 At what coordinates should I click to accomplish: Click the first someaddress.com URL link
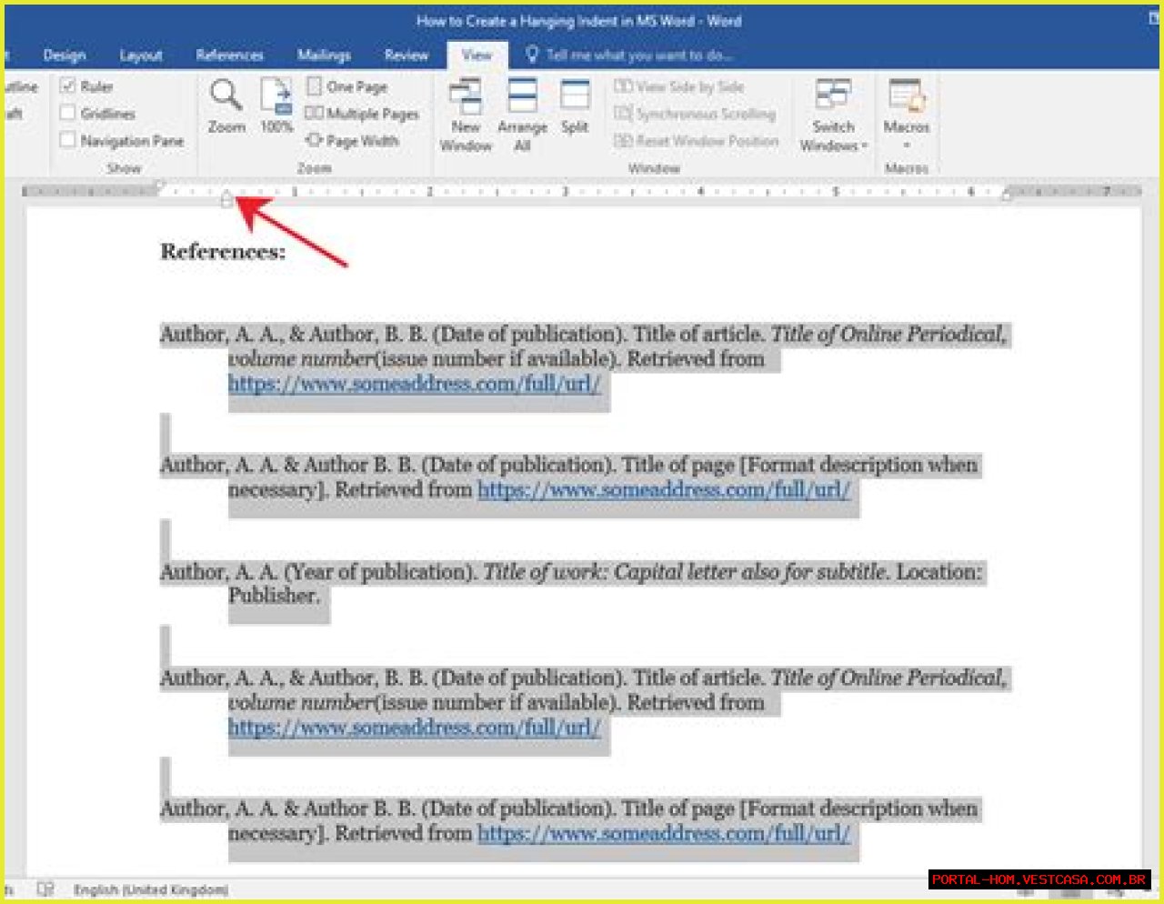click(414, 384)
